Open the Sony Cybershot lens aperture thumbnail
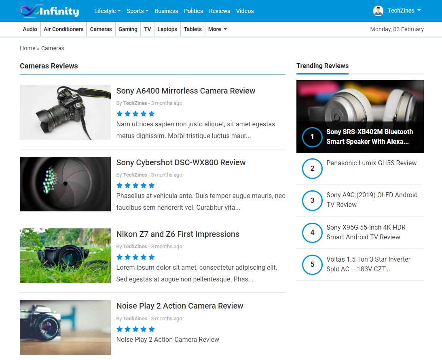The width and height of the screenshot is (442, 360). 65,184
